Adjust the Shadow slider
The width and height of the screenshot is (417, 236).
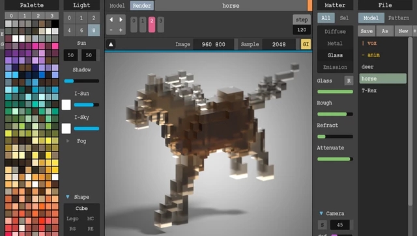[x=81, y=81]
